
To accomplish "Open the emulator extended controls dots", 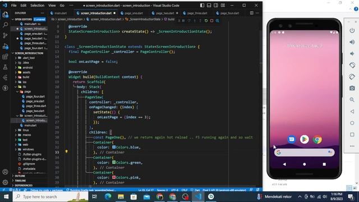I will pos(352,146).
